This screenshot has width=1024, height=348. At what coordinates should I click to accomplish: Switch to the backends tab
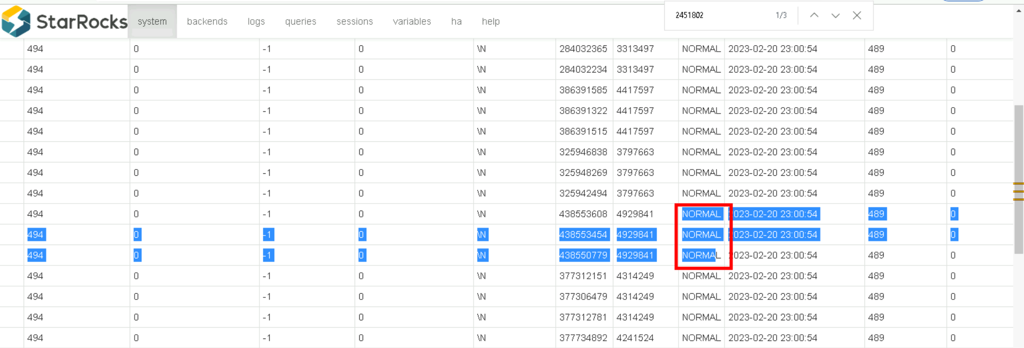207,21
